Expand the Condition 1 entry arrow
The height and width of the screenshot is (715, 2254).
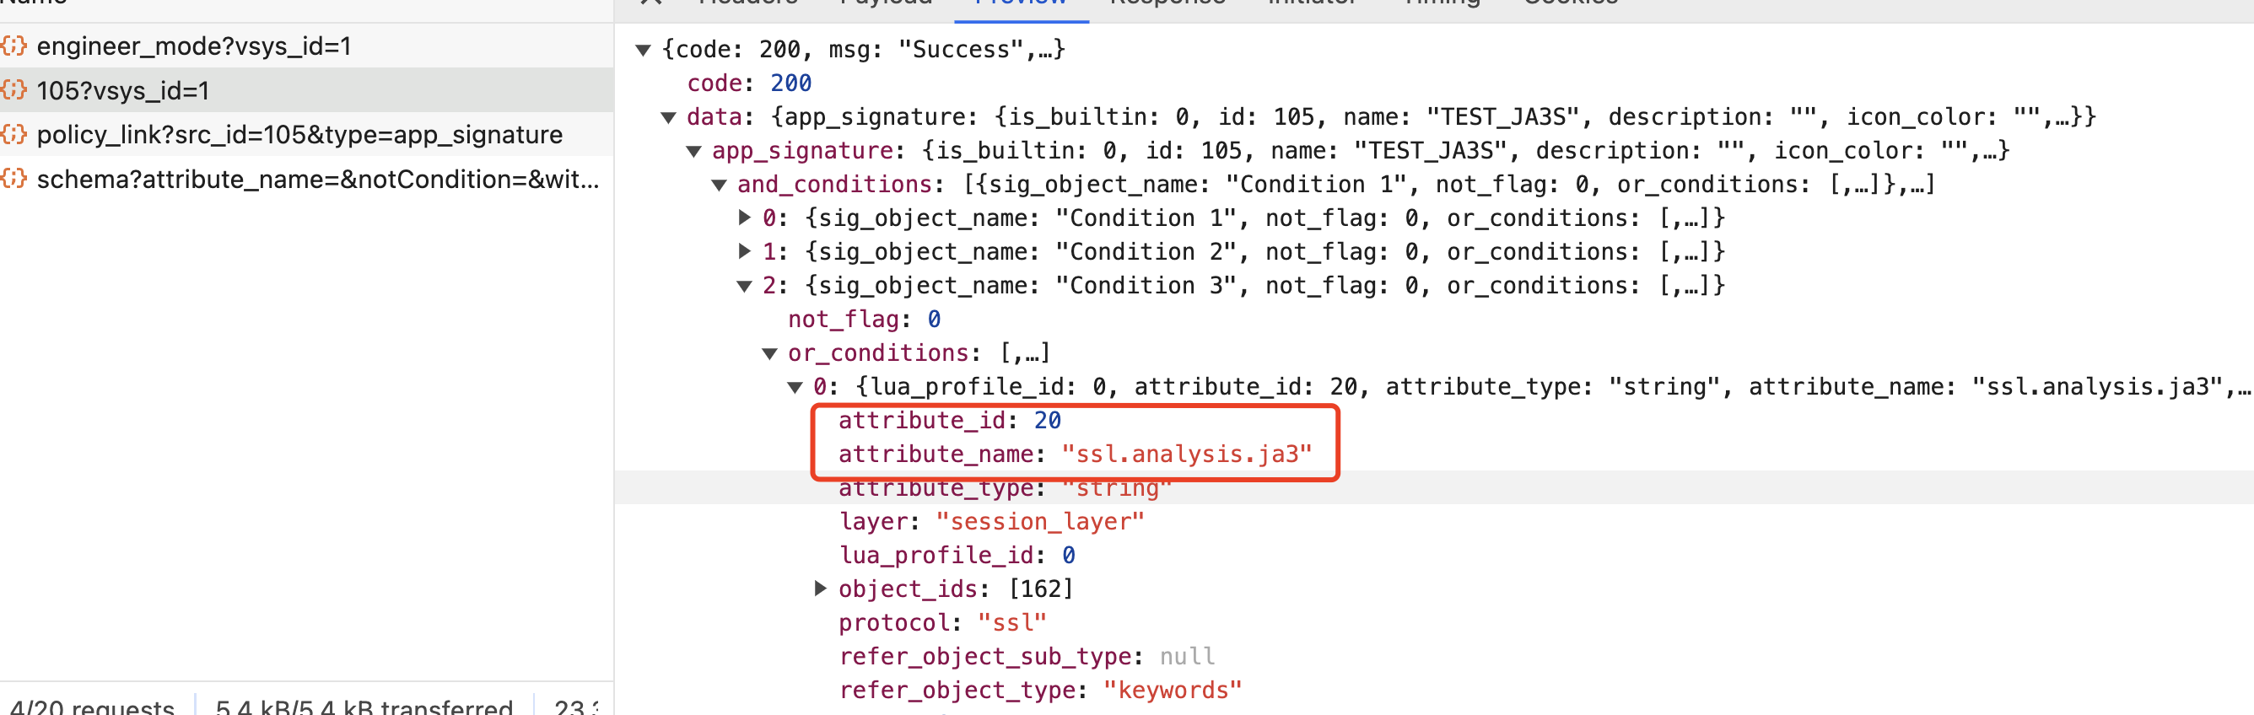pyautogui.click(x=745, y=218)
